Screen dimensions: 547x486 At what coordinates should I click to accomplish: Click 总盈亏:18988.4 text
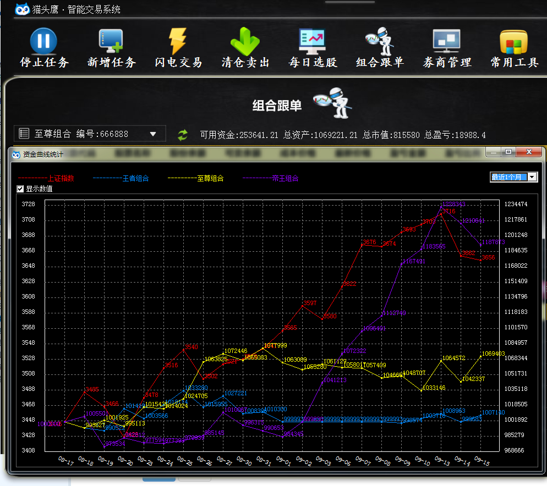pos(455,135)
